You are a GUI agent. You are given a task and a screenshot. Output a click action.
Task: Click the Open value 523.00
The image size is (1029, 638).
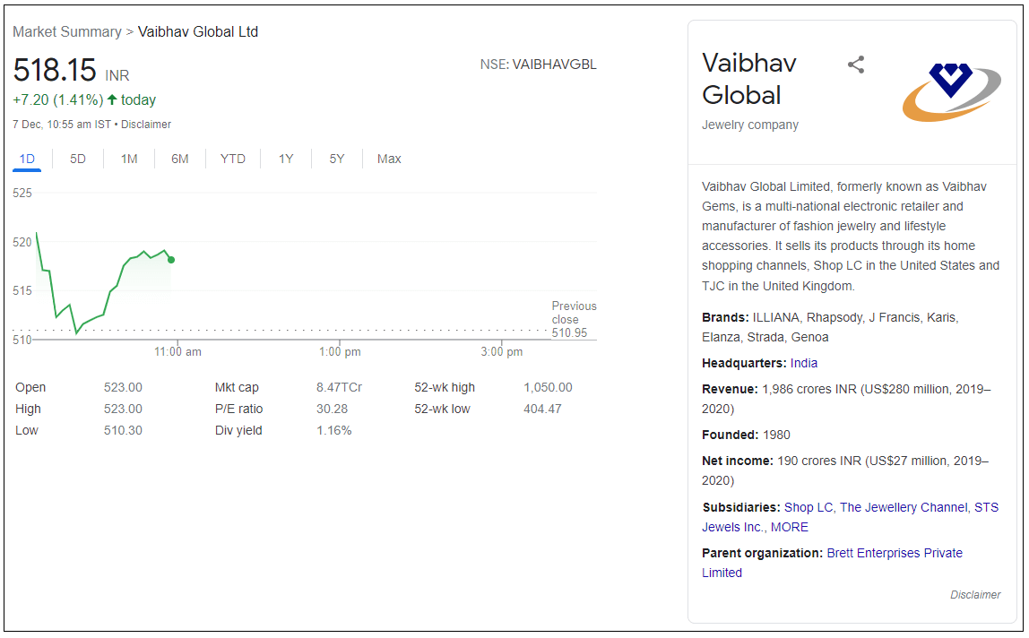(x=123, y=387)
